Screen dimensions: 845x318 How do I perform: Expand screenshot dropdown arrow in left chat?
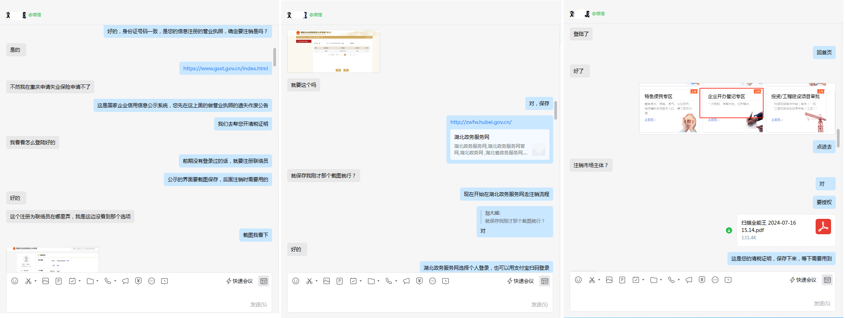coord(36,281)
